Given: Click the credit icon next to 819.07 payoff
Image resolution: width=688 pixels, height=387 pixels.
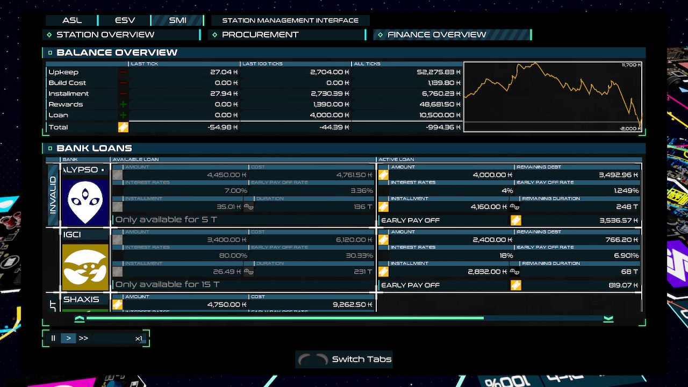Looking at the screenshot, I should (x=515, y=285).
